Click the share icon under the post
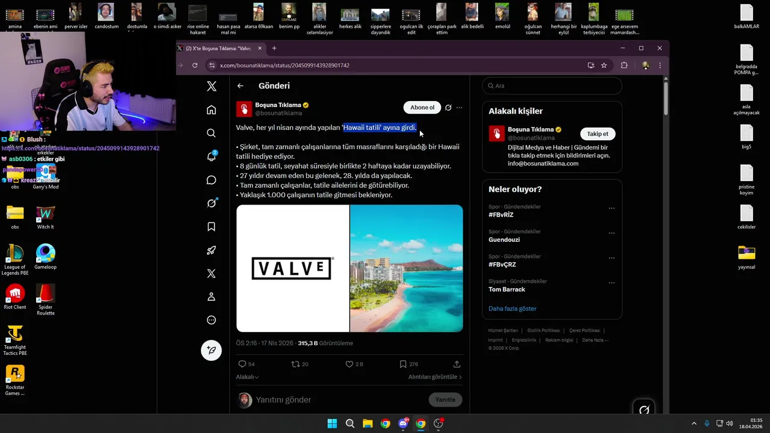 [x=457, y=364]
